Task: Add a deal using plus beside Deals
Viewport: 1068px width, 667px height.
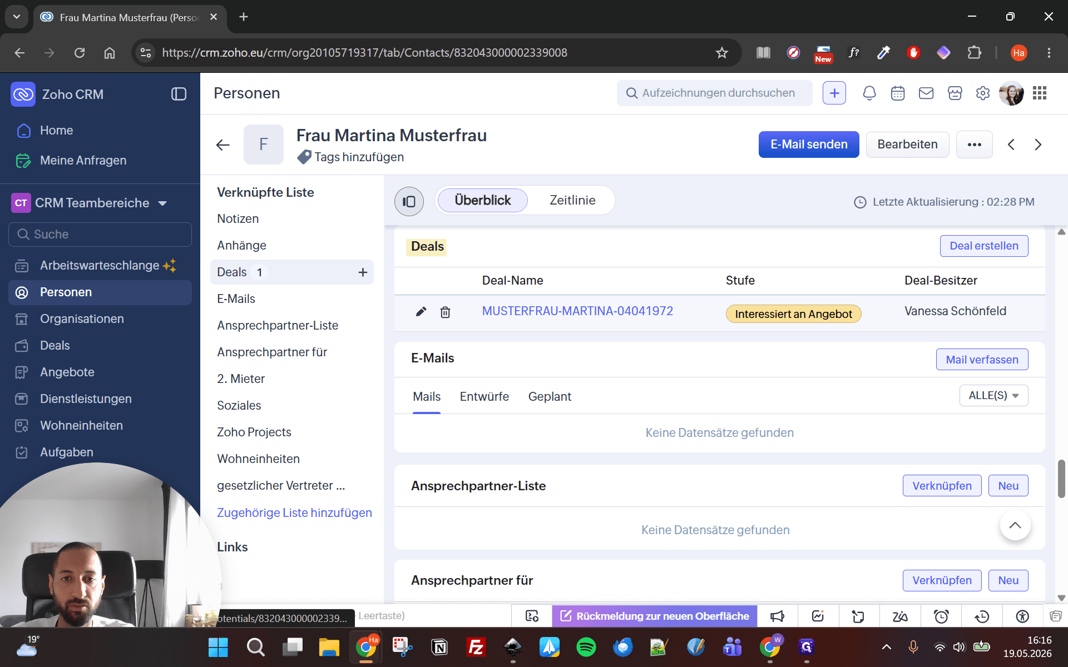Action: point(363,272)
